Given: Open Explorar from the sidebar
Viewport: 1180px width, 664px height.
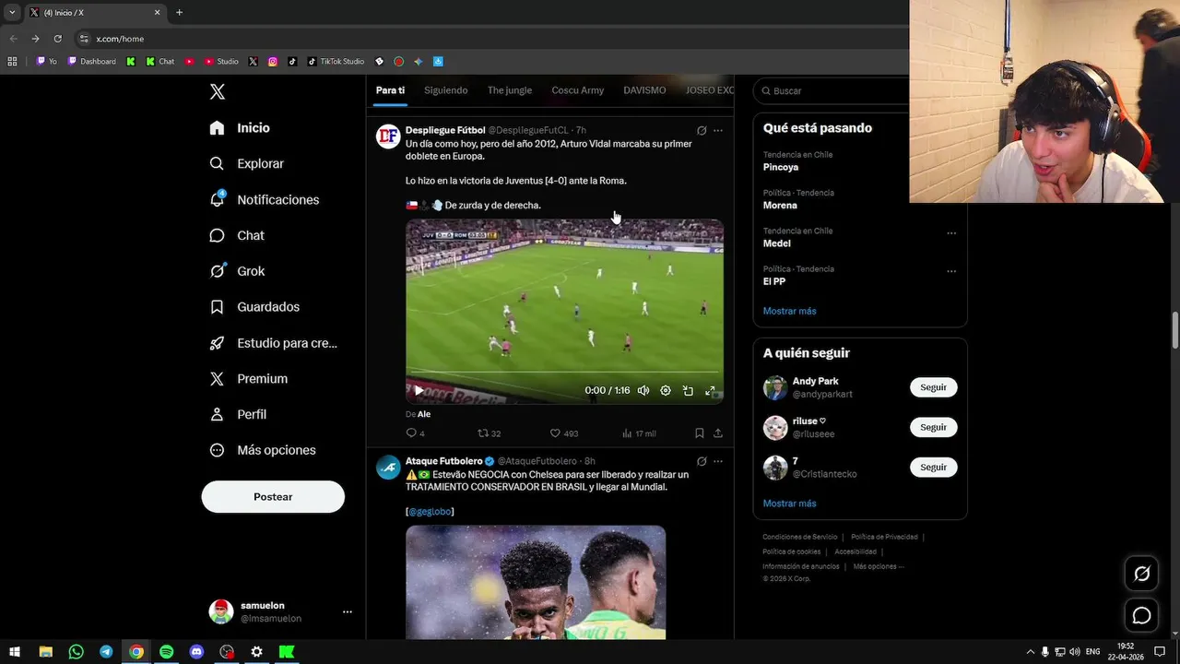Looking at the screenshot, I should (x=246, y=163).
